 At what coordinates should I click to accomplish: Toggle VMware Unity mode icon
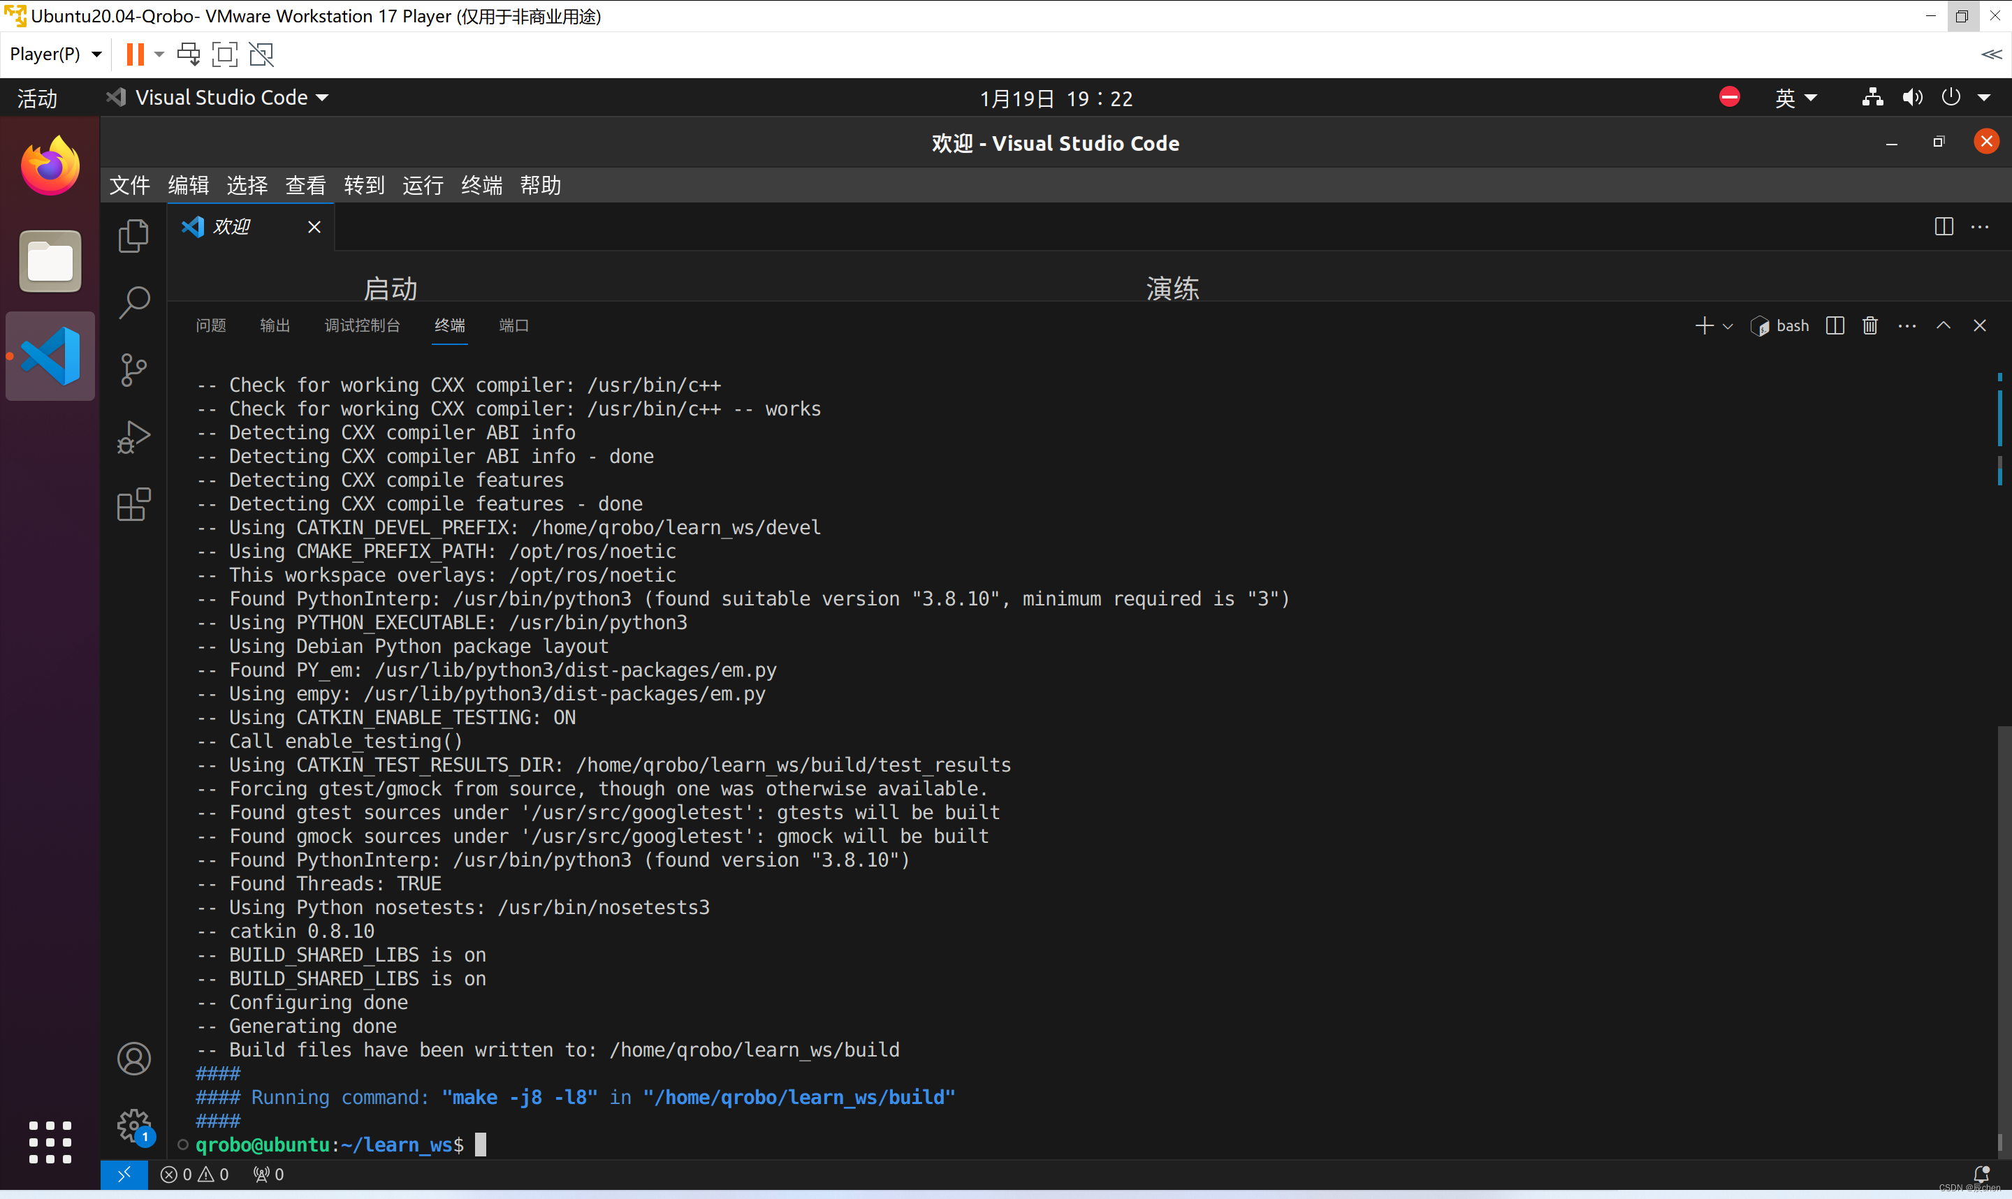point(261,54)
